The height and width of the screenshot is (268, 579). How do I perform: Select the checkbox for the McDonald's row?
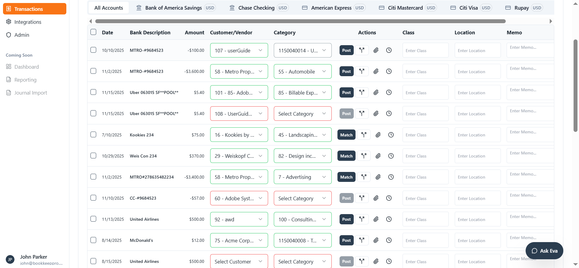coord(93,240)
